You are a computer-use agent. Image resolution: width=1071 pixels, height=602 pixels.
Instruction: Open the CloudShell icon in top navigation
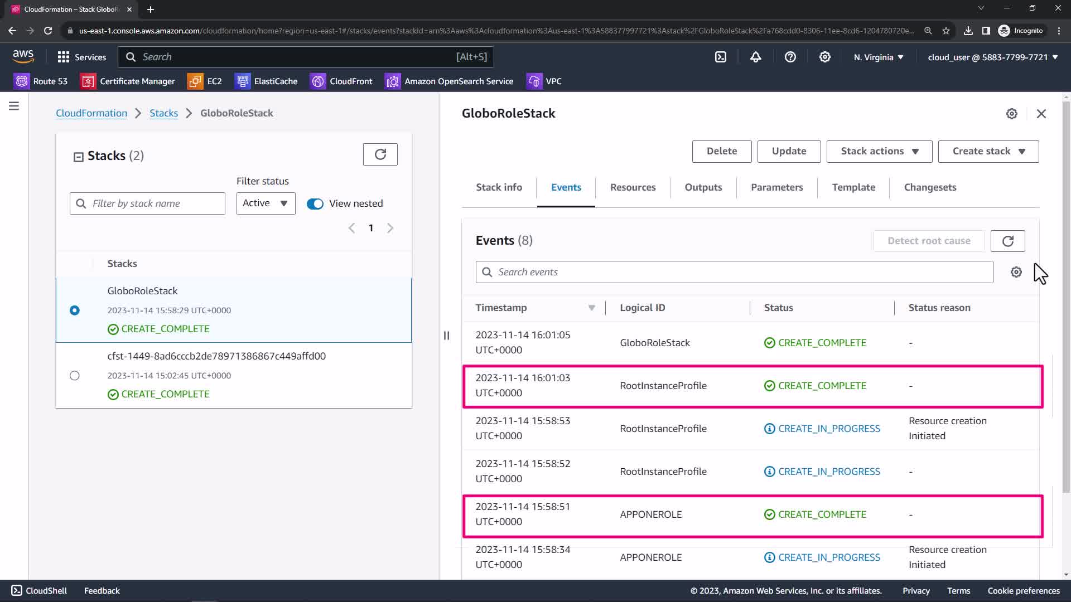[721, 57]
